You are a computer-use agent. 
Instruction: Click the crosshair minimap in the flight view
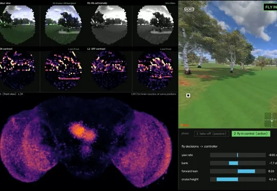[x=271, y=120]
